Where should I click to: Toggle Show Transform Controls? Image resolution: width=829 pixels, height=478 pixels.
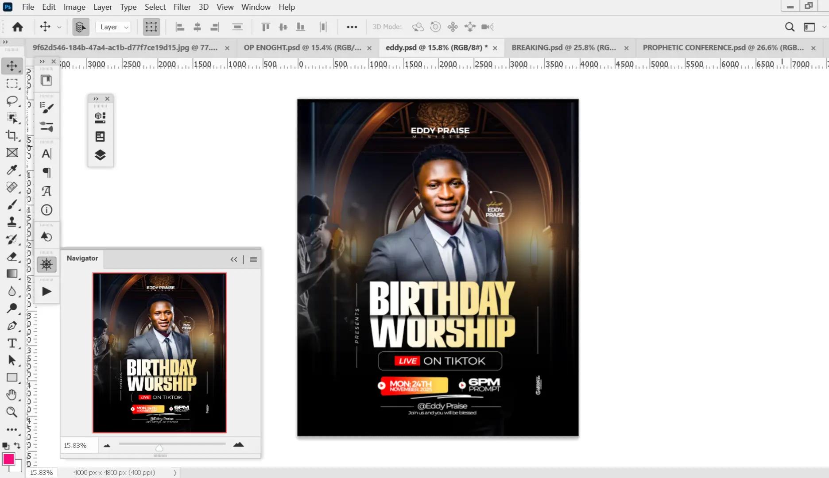[151, 27]
